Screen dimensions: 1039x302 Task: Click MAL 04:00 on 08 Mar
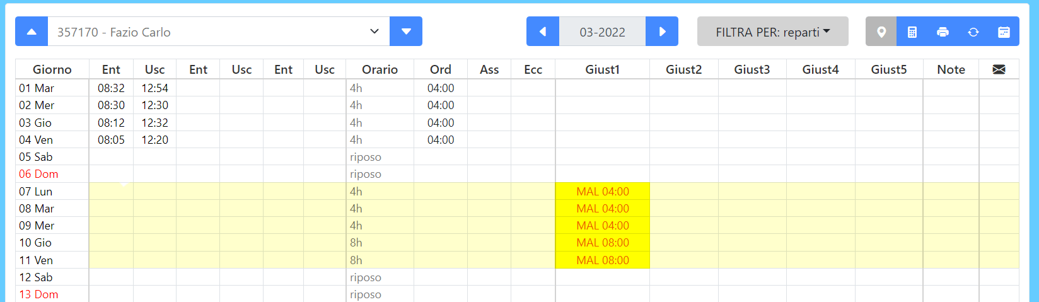pyautogui.click(x=602, y=208)
